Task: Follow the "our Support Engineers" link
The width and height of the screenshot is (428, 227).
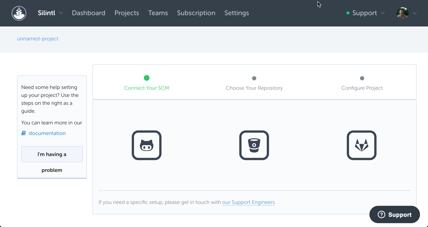Action: tap(248, 202)
